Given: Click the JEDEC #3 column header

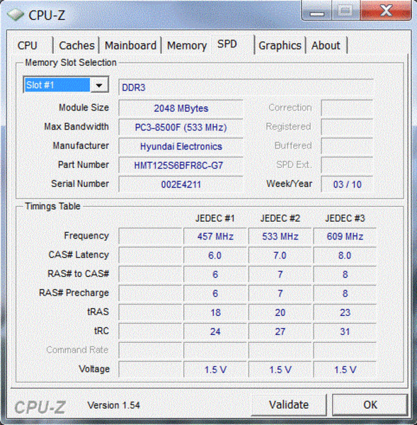Looking at the screenshot, I should click(x=345, y=218).
